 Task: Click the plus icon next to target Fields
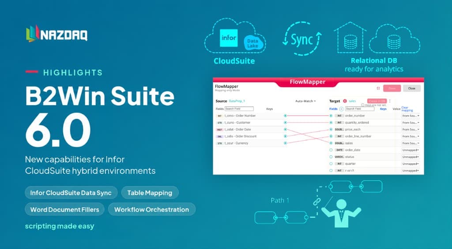tap(341, 109)
